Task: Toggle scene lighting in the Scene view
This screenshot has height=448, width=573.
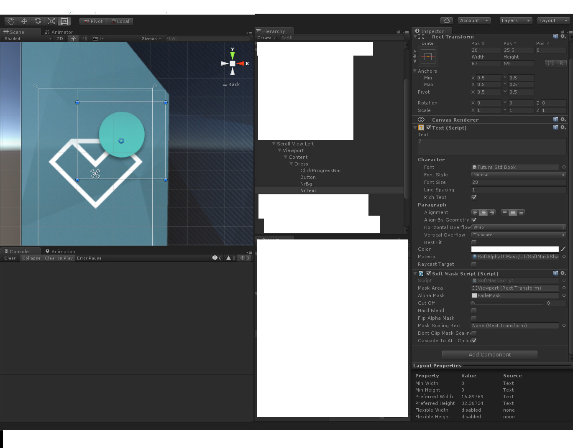Action: (x=73, y=38)
